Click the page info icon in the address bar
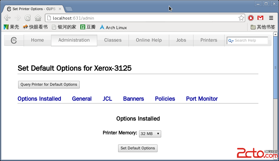This screenshot has height=161, width=279. click(x=49, y=18)
